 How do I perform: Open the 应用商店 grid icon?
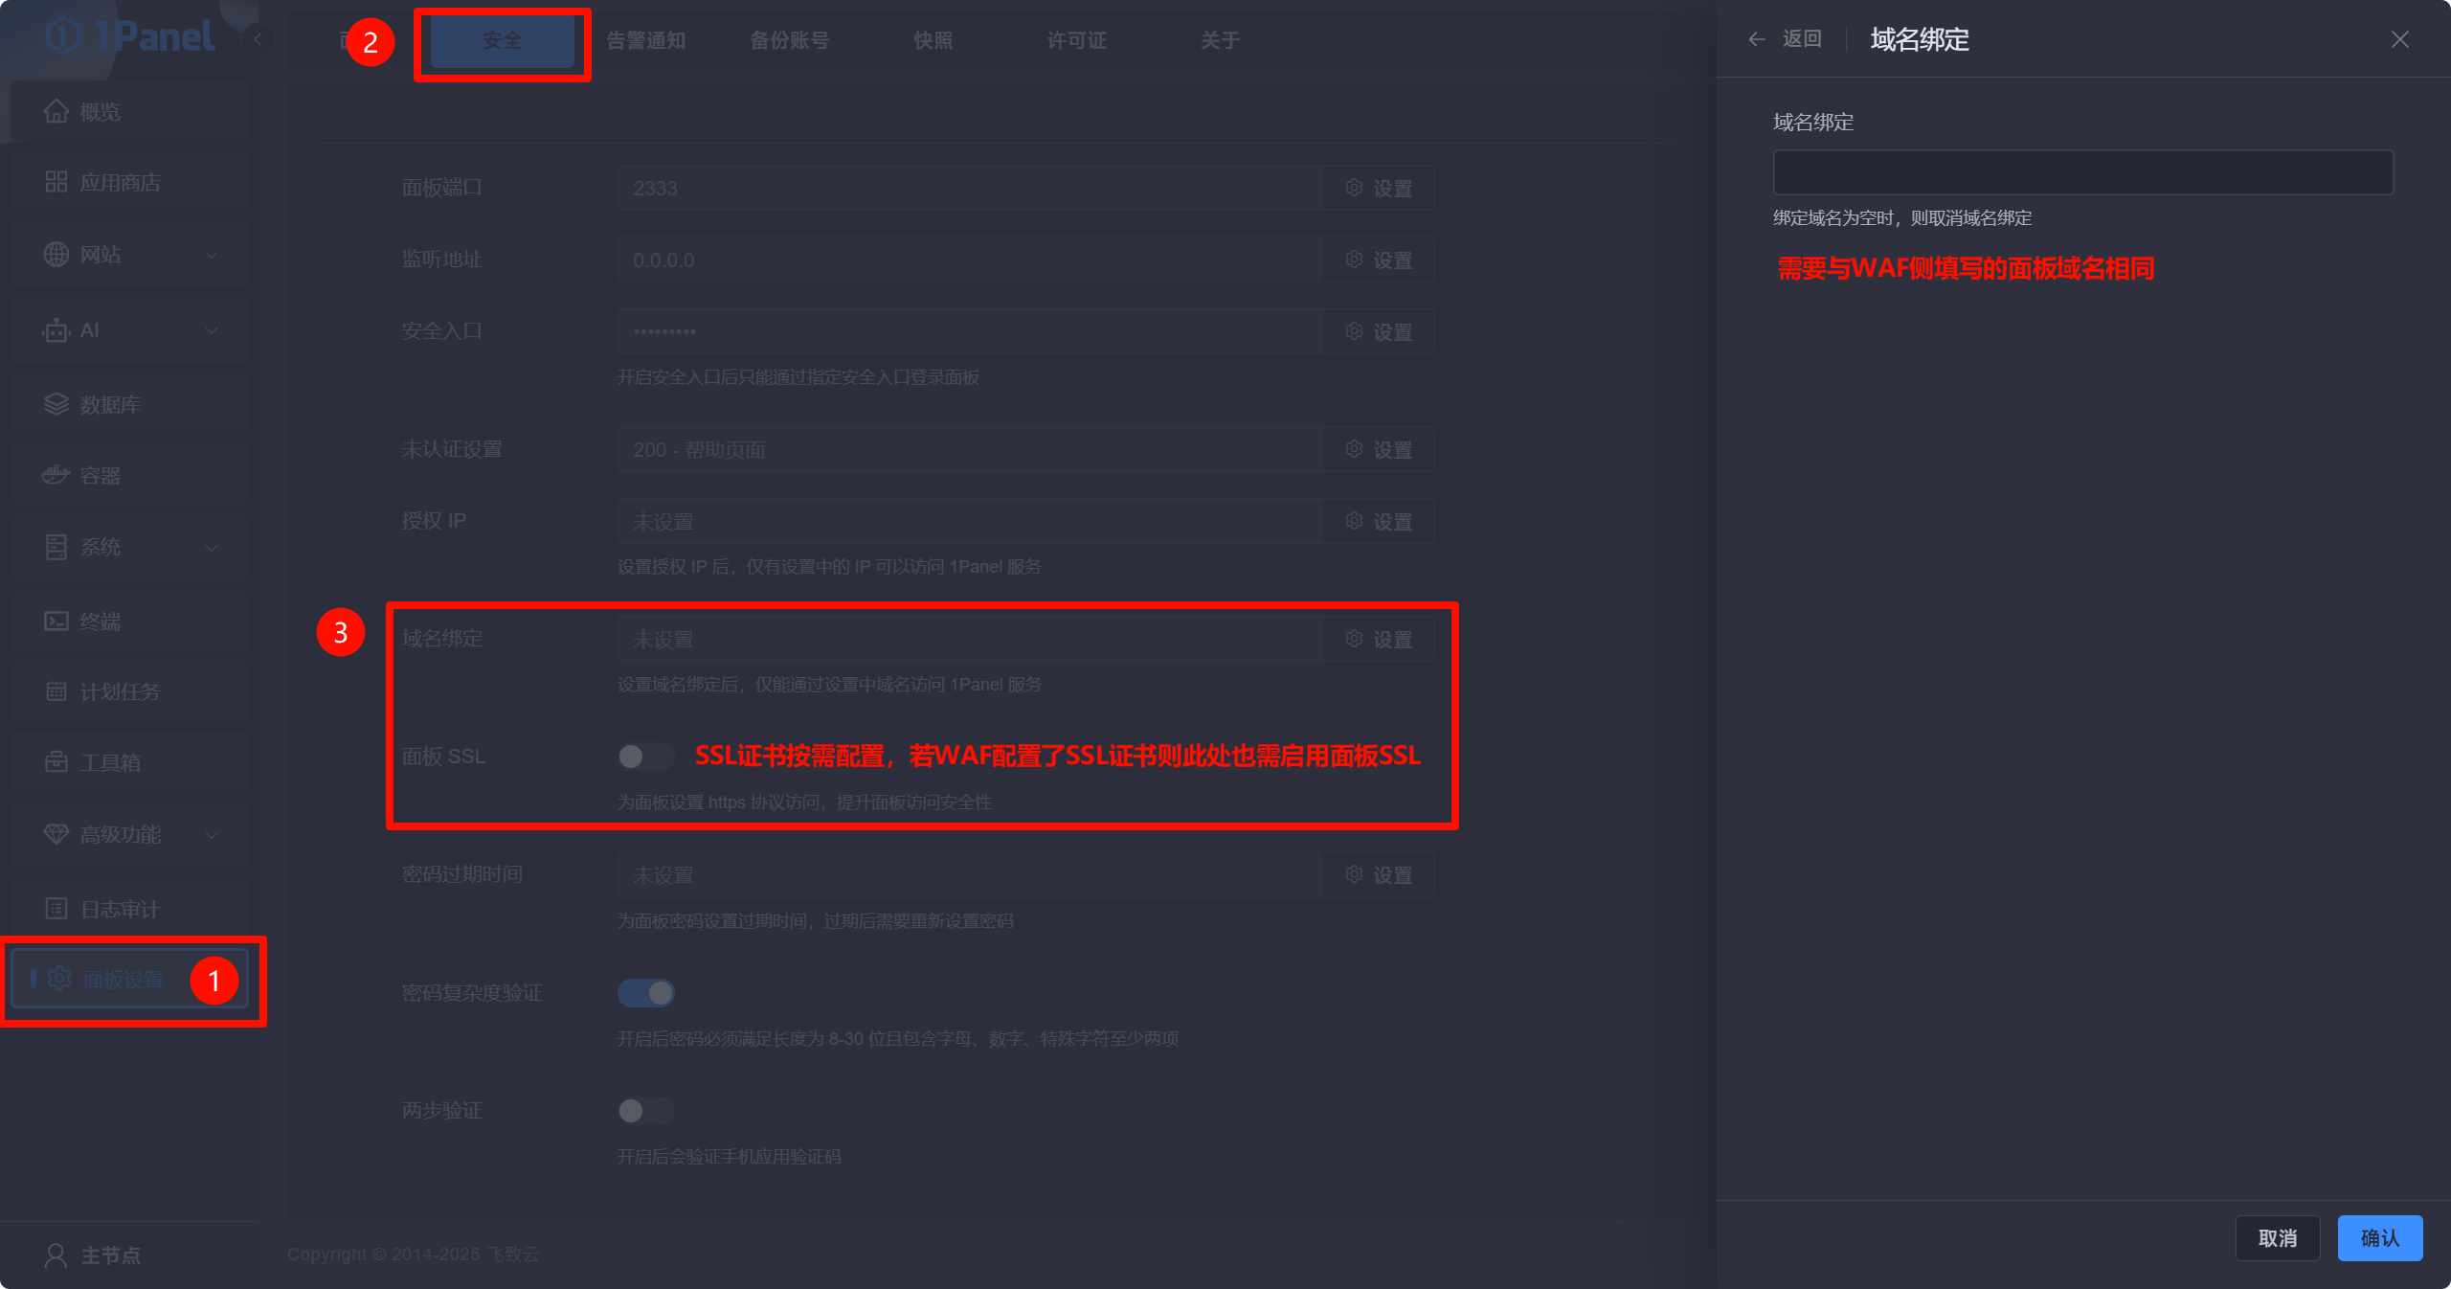pyautogui.click(x=56, y=182)
